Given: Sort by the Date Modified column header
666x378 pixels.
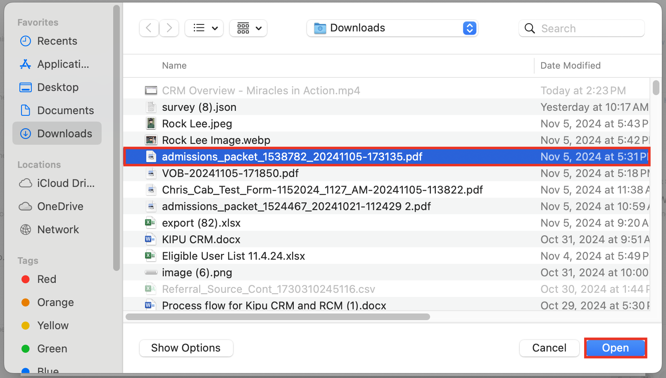Looking at the screenshot, I should coord(570,65).
